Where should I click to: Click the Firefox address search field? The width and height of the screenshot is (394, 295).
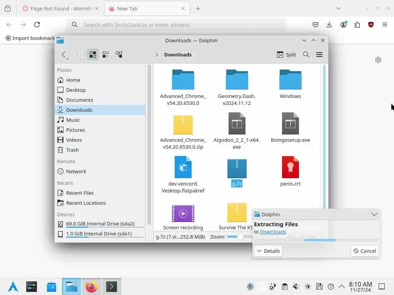click(176, 25)
